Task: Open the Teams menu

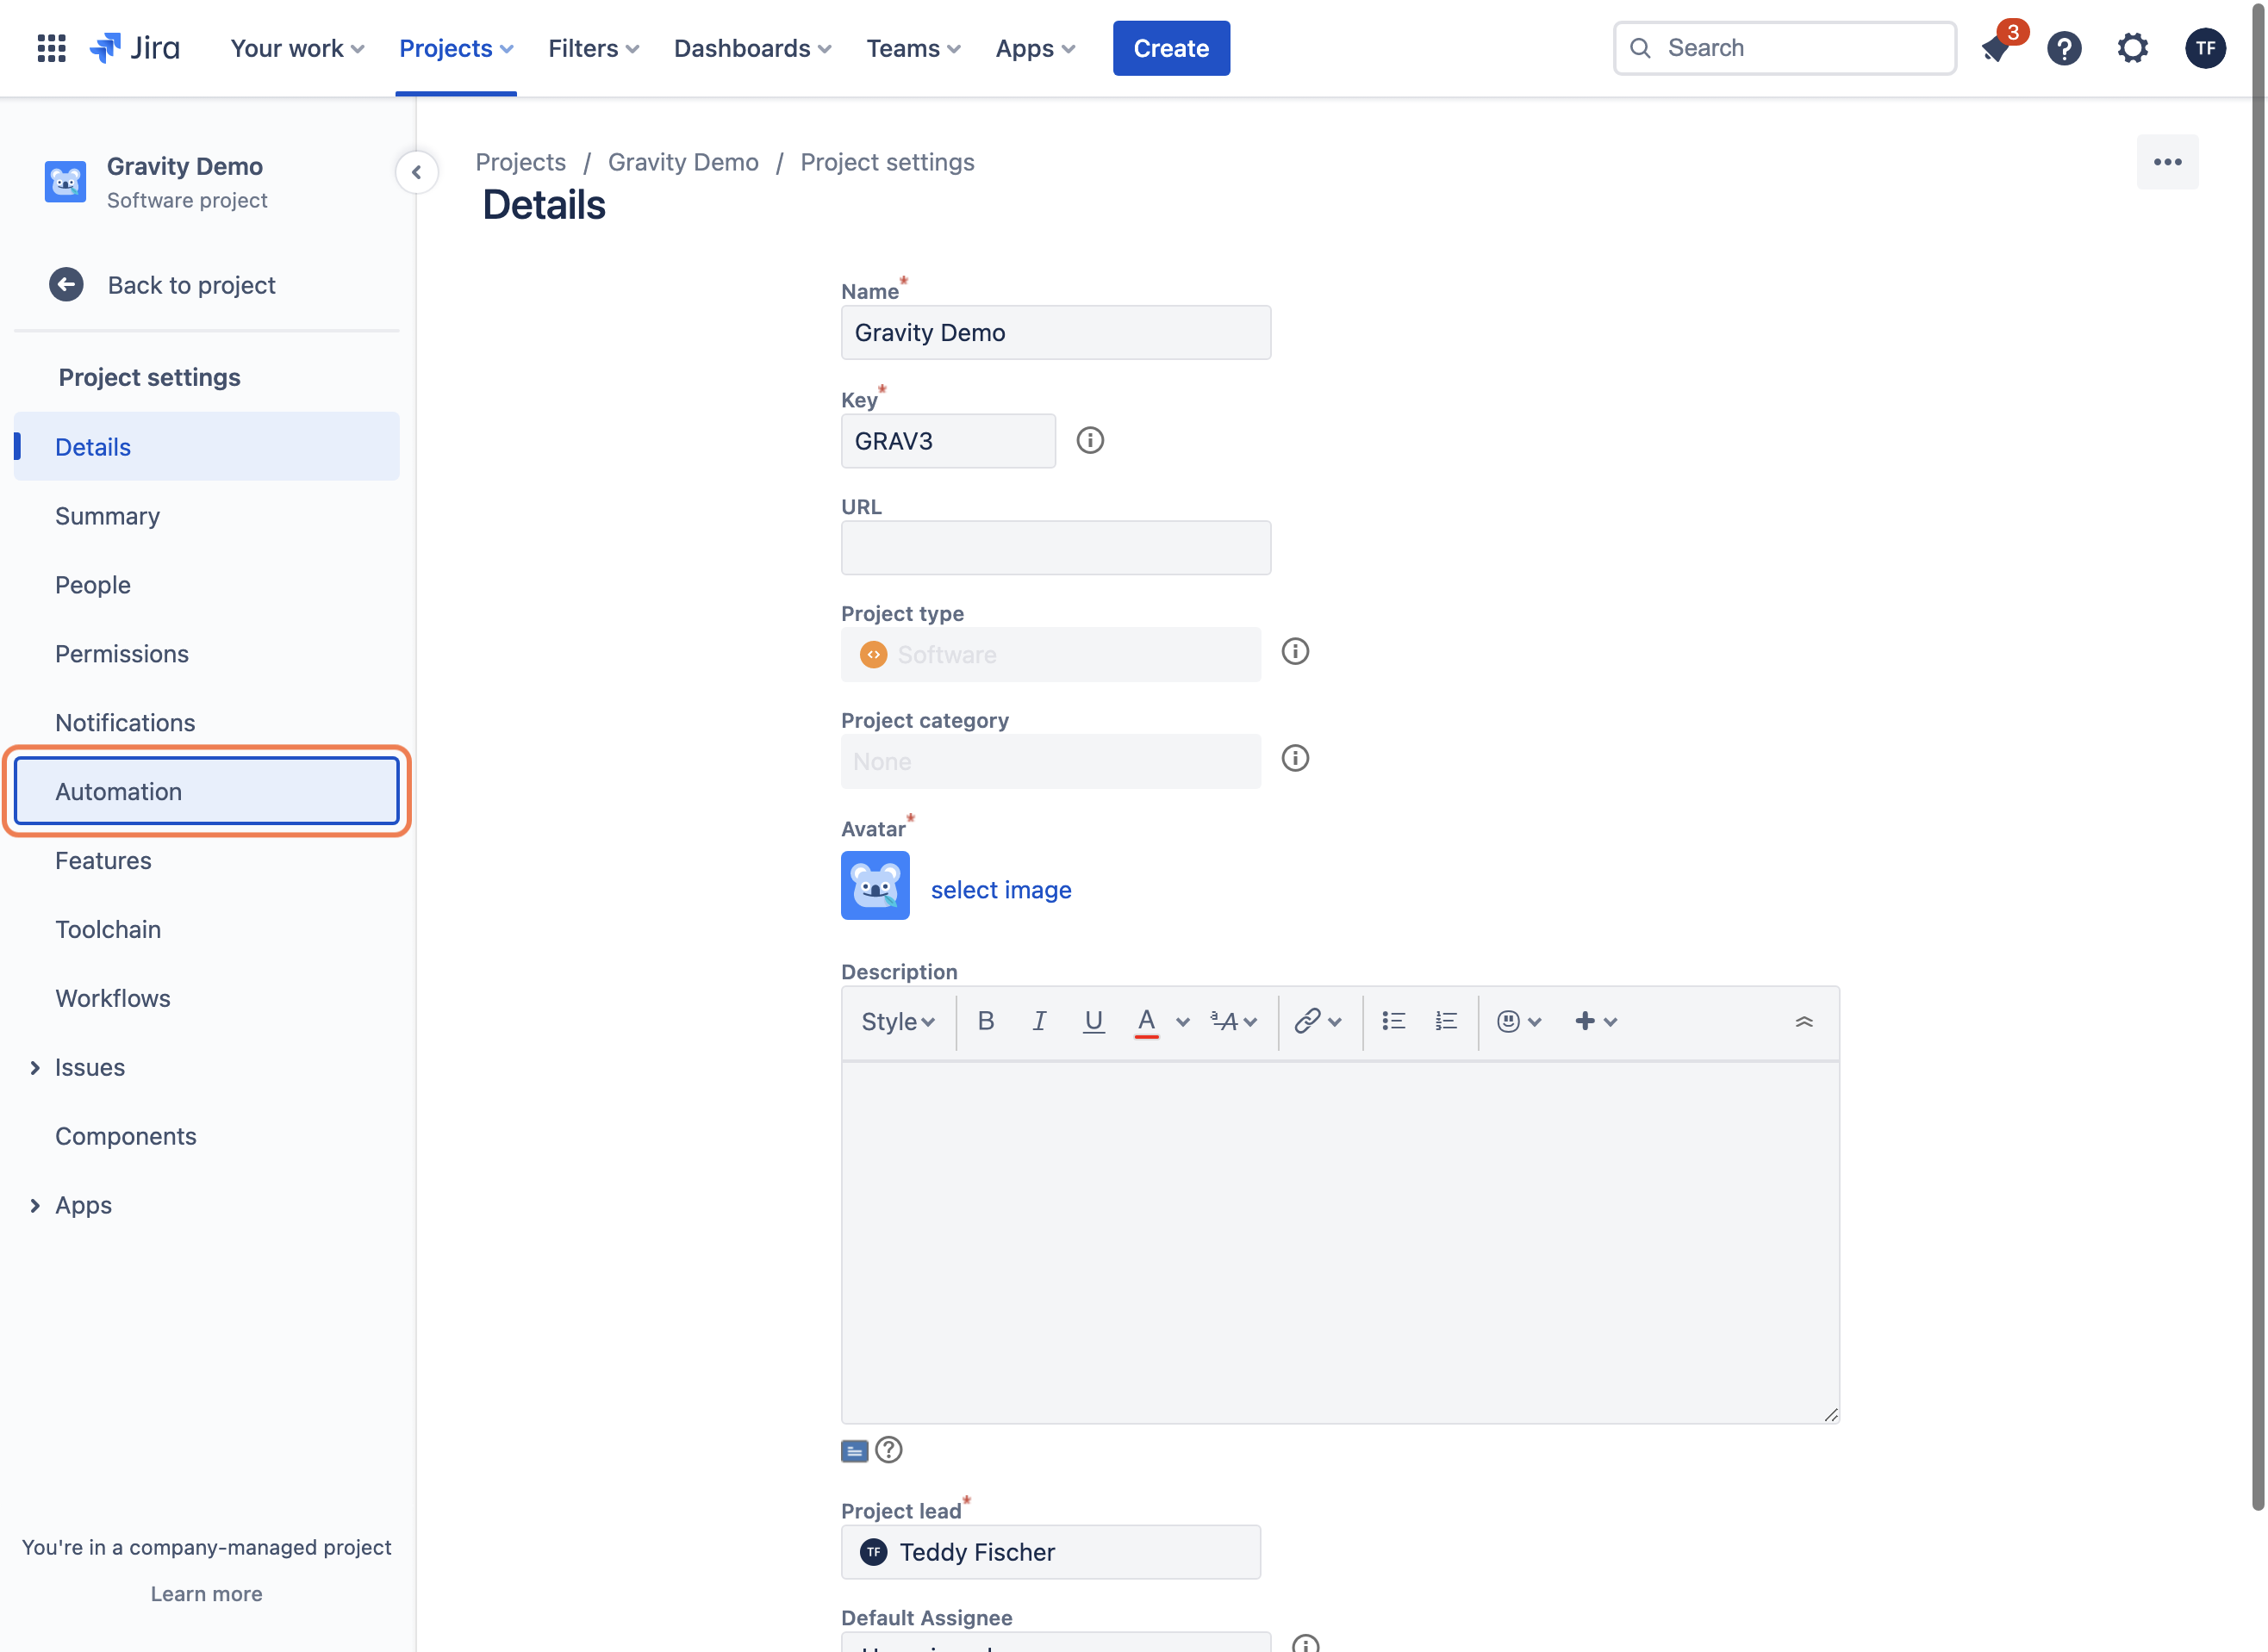Action: pos(913,48)
